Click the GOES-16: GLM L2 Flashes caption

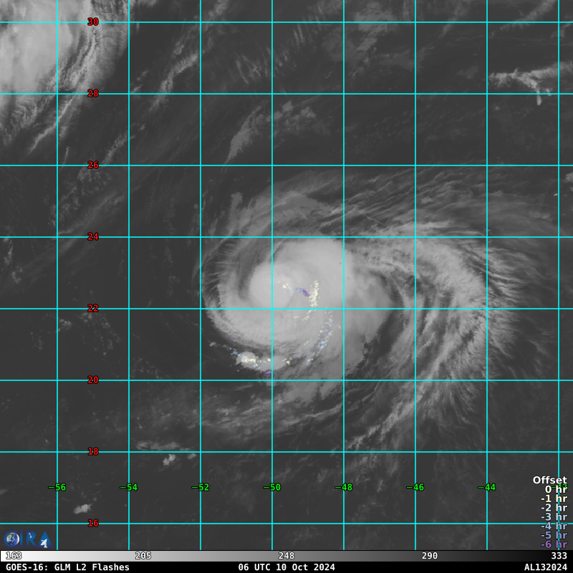(x=67, y=567)
